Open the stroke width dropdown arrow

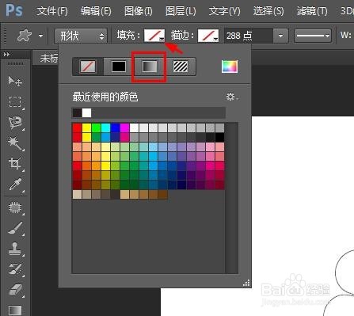(280, 36)
